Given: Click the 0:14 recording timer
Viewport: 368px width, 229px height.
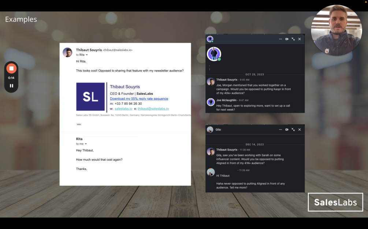Looking at the screenshot, I should [11, 78].
